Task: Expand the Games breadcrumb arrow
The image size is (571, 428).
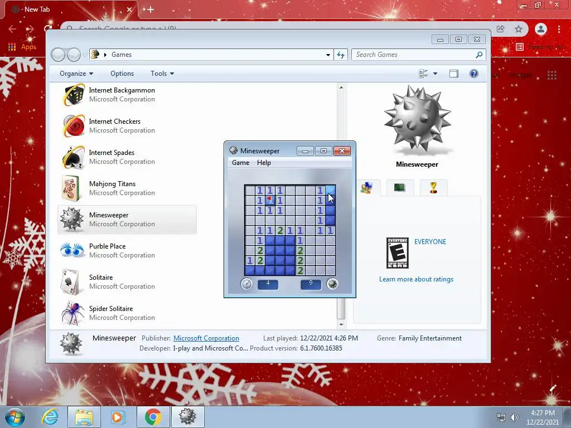Action: pos(105,55)
